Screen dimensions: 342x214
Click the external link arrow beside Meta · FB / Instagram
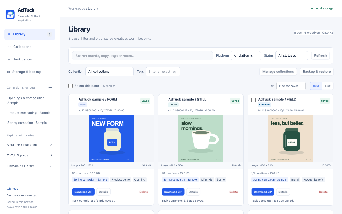[52, 145]
